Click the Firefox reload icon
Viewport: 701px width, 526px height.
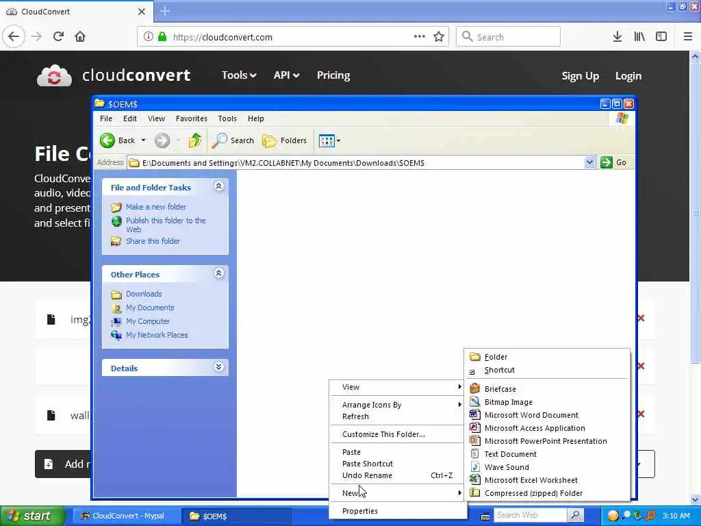(x=58, y=37)
